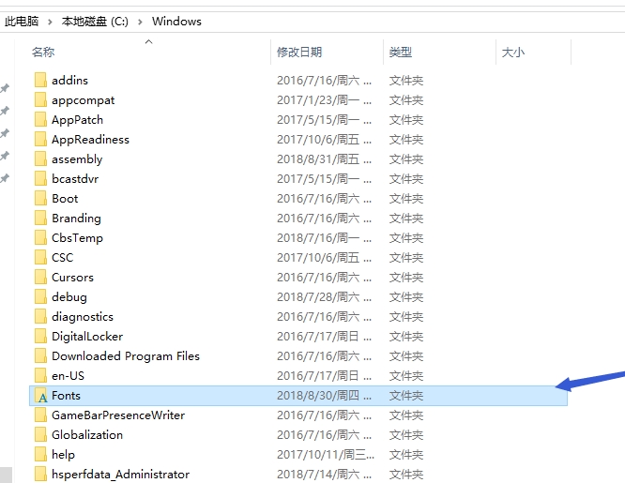The image size is (625, 483).
Task: Select the help folder name
Action: point(64,455)
